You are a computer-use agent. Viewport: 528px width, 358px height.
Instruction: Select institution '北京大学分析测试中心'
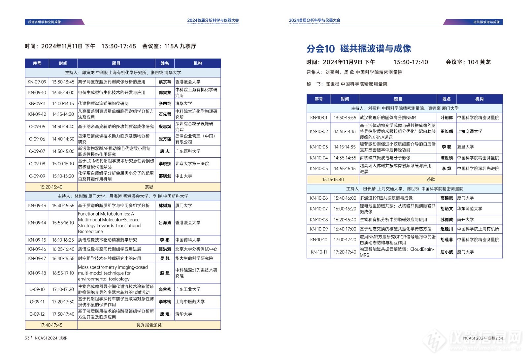196,249
